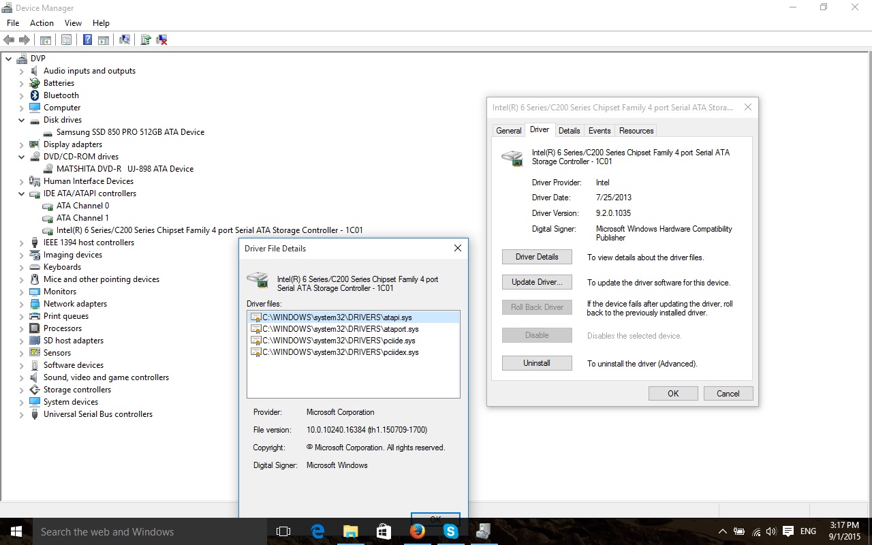Image resolution: width=872 pixels, height=545 pixels.
Task: Select MATSHITA DVD-R UJ-898 ATA Device
Action: [125, 169]
